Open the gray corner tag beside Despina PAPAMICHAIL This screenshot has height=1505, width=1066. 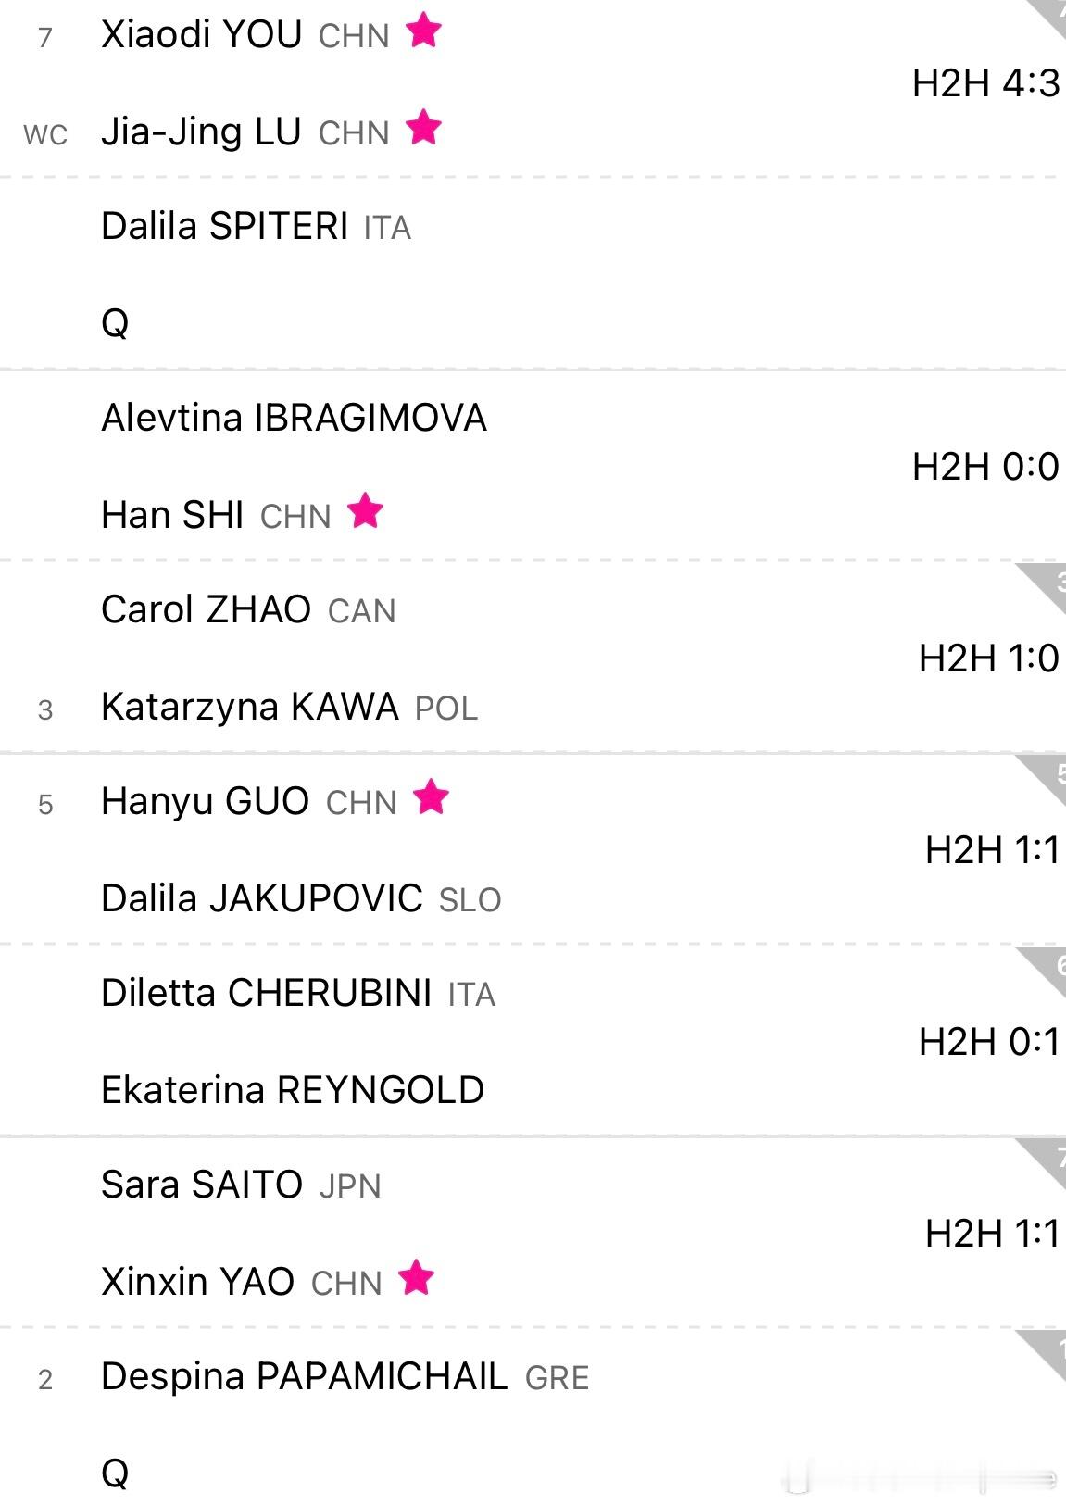[1047, 1349]
